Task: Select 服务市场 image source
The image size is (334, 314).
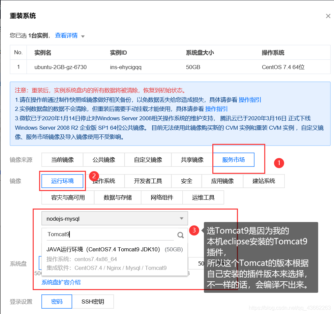Action: pyautogui.click(x=234, y=160)
